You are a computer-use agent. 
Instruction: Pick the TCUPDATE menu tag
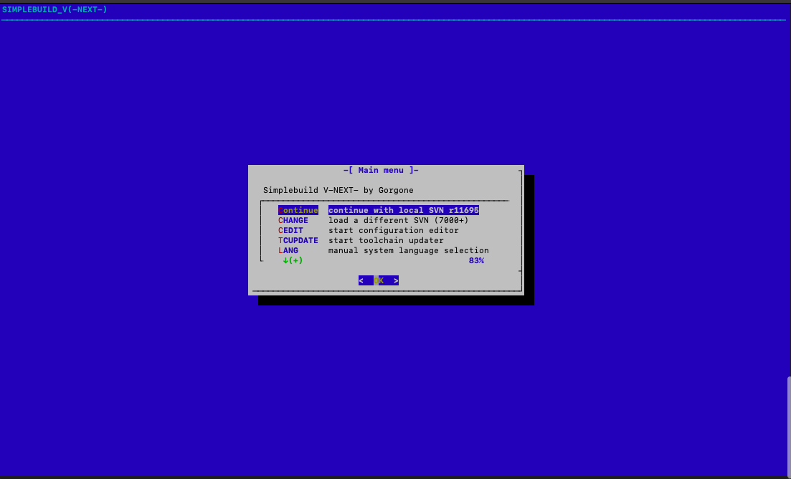298,240
